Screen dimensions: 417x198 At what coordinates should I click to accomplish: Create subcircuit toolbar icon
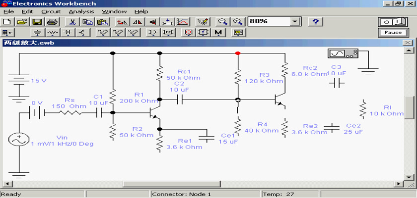click(167, 22)
